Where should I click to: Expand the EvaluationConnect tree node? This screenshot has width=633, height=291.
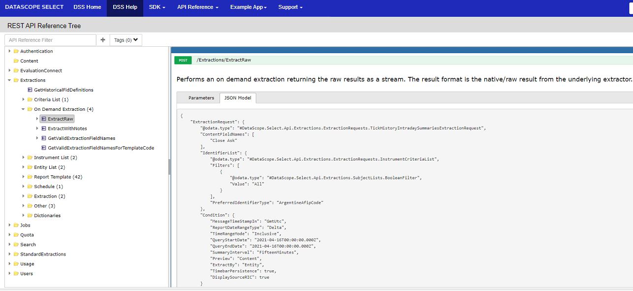pos(9,70)
